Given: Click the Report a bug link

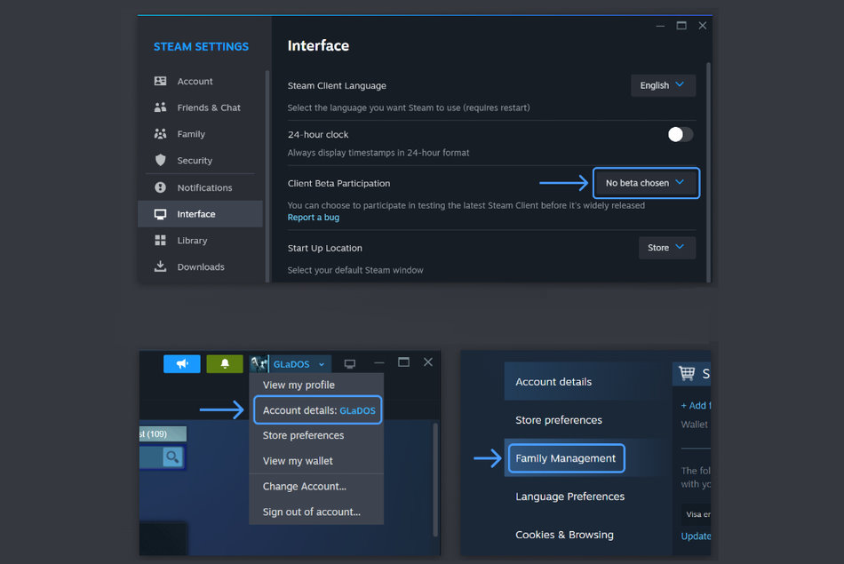Looking at the screenshot, I should [314, 218].
